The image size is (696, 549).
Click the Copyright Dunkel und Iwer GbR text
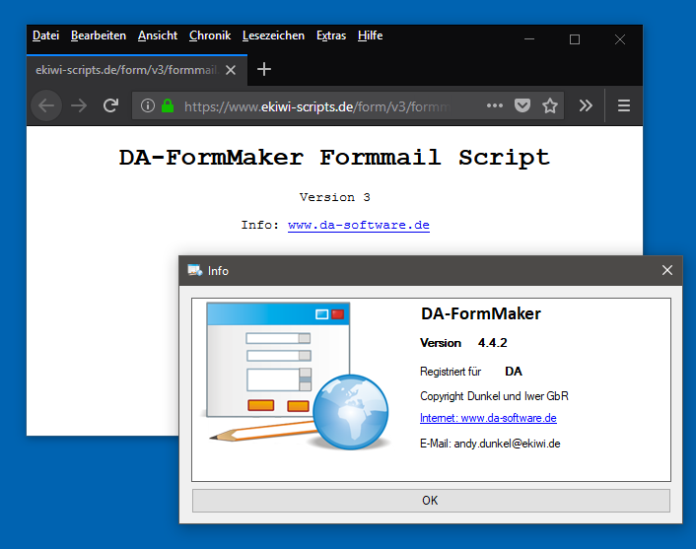pyautogui.click(x=494, y=396)
